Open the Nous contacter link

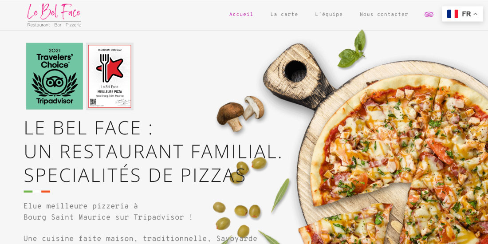pyautogui.click(x=384, y=14)
